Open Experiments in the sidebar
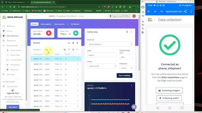This screenshot has width=202, height=113. 11,41
